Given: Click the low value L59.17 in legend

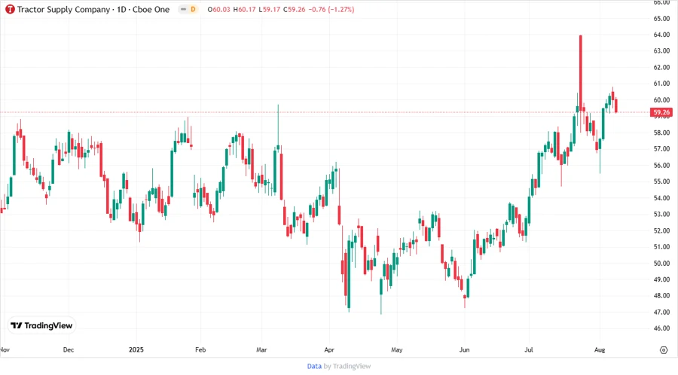Looking at the screenshot, I should click(x=270, y=10).
